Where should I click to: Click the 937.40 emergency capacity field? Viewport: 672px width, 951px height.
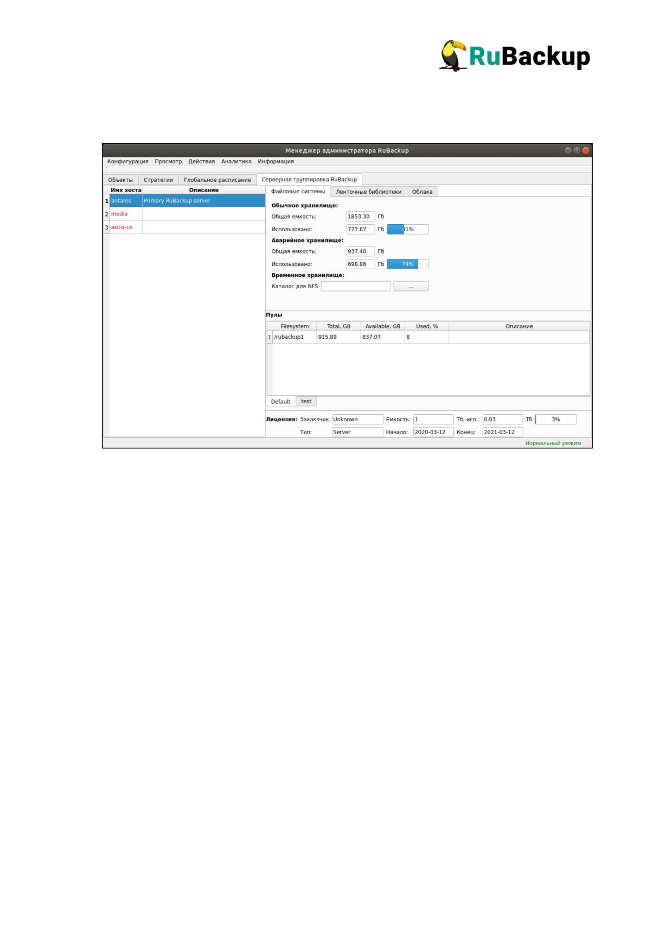[360, 251]
